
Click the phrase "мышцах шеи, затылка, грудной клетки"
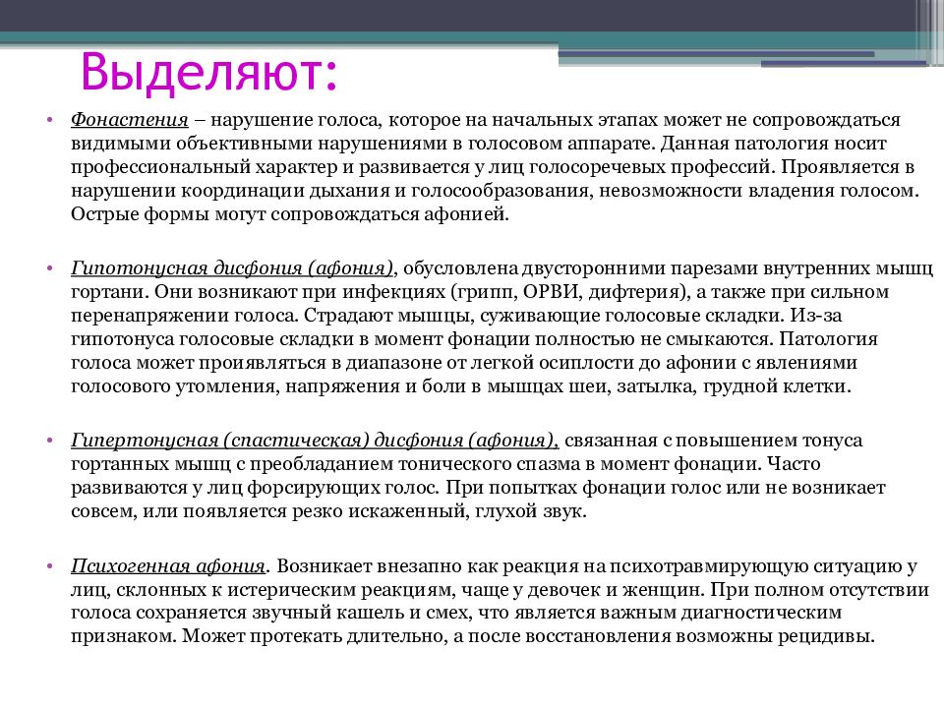(666, 386)
